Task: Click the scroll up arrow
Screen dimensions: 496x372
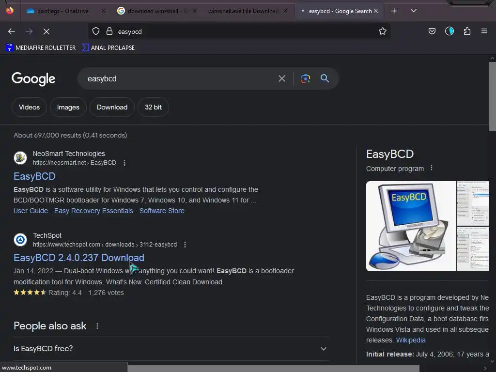Action: (492, 58)
